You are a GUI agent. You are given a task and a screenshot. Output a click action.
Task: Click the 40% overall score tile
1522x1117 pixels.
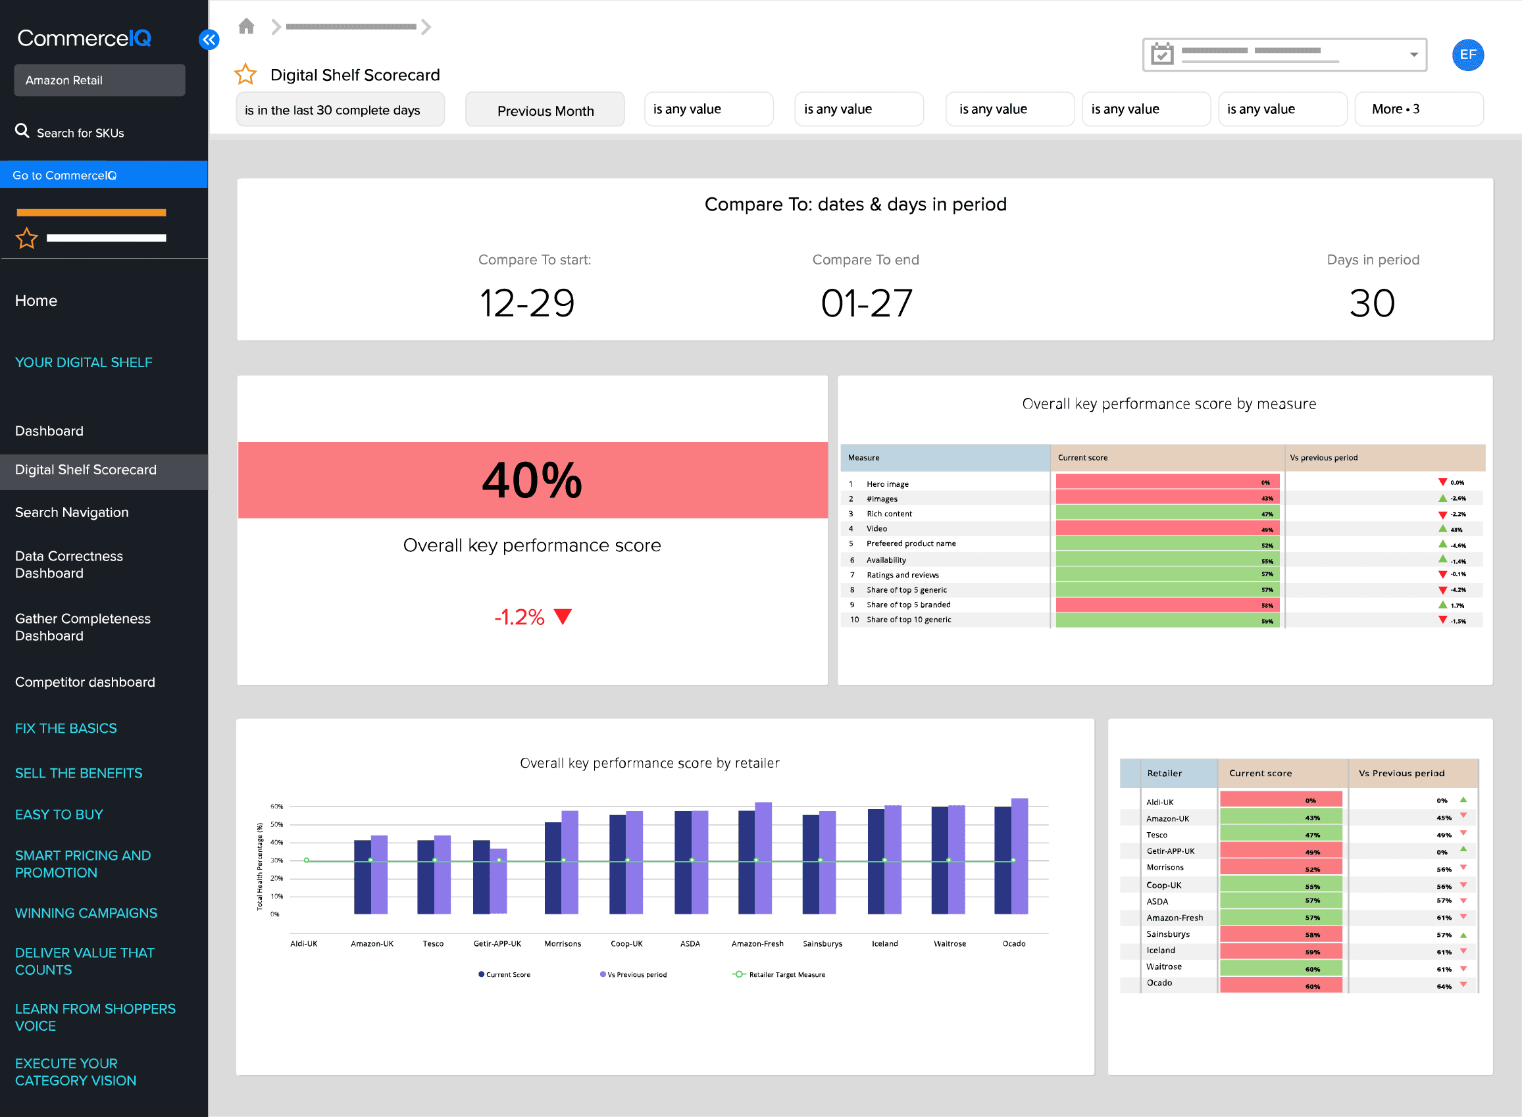click(533, 480)
